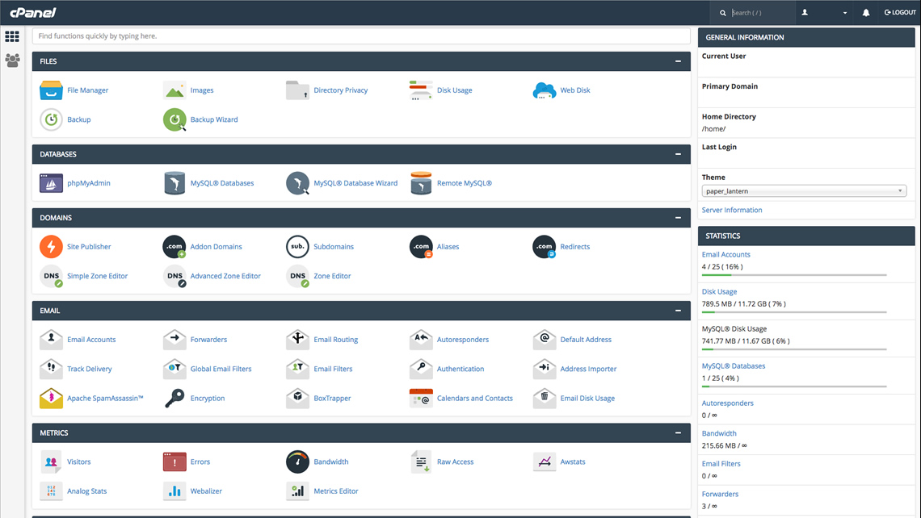Open the Encryption key icon
This screenshot has height=518, width=921.
point(175,398)
